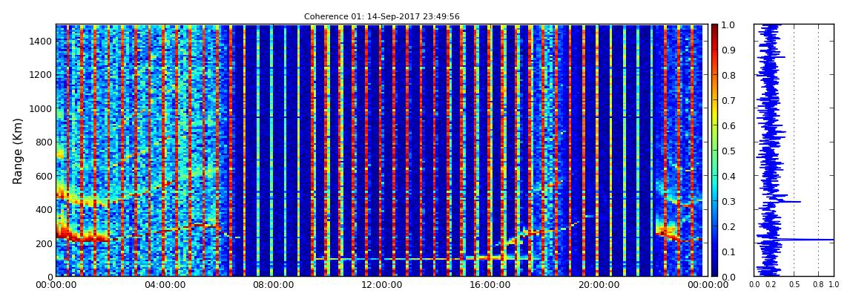Click the 0.8 label under the profile plot

coord(818,285)
